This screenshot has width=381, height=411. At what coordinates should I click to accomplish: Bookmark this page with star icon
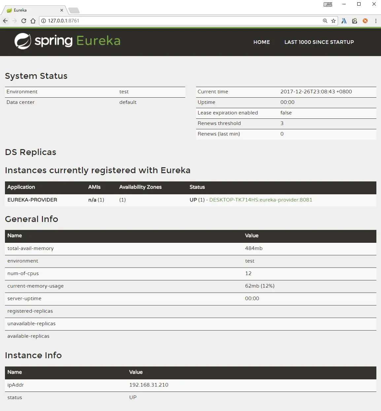[x=333, y=21]
